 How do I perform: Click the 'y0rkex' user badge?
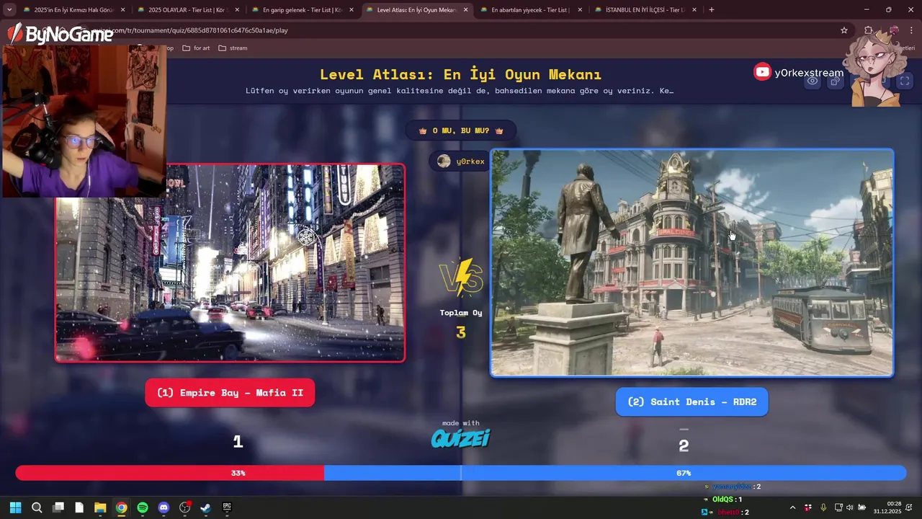[x=461, y=161]
